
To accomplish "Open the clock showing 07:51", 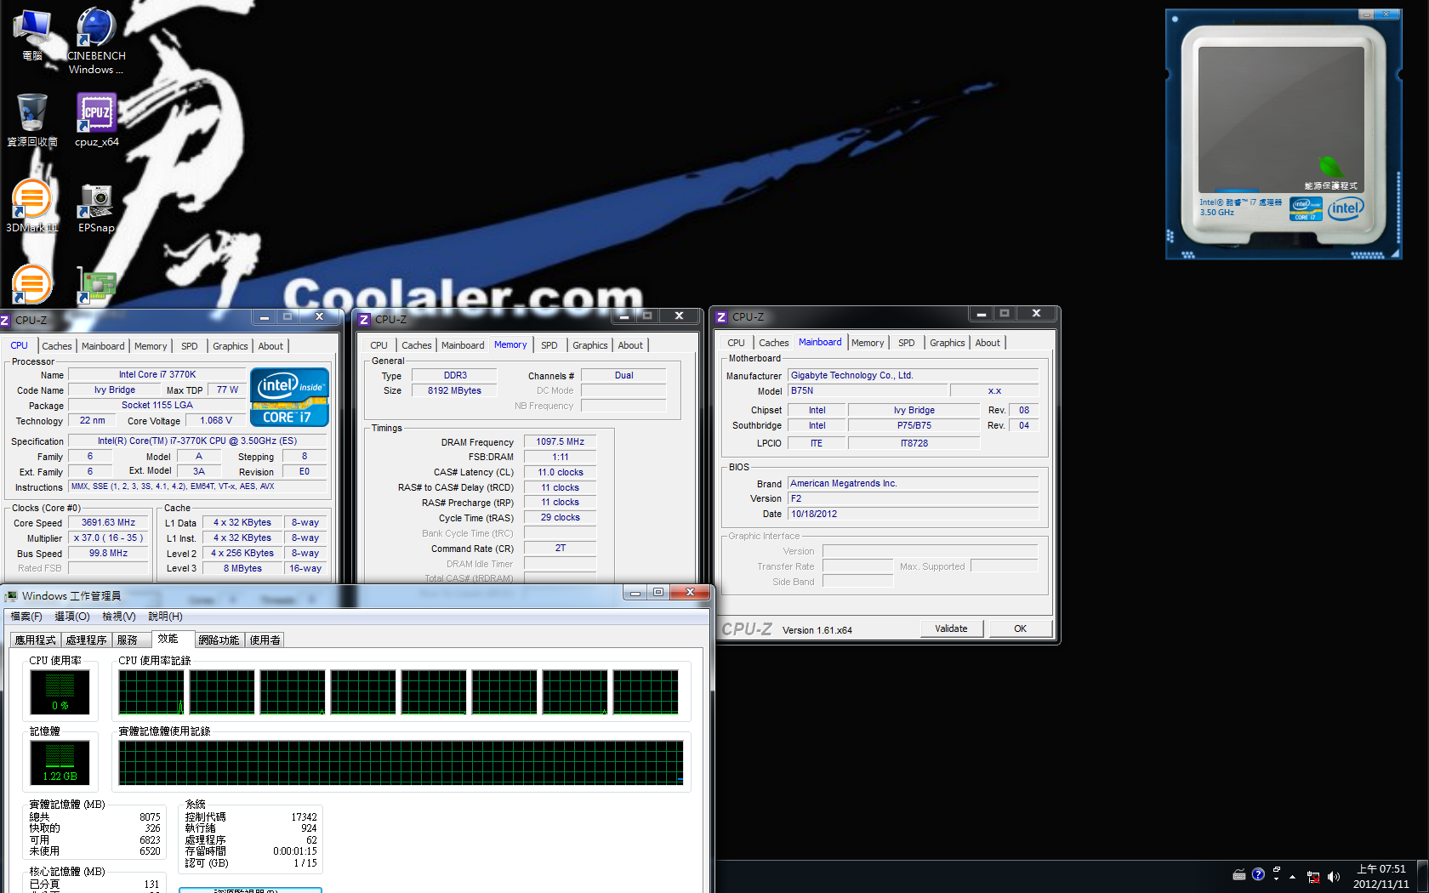I will (1381, 877).
